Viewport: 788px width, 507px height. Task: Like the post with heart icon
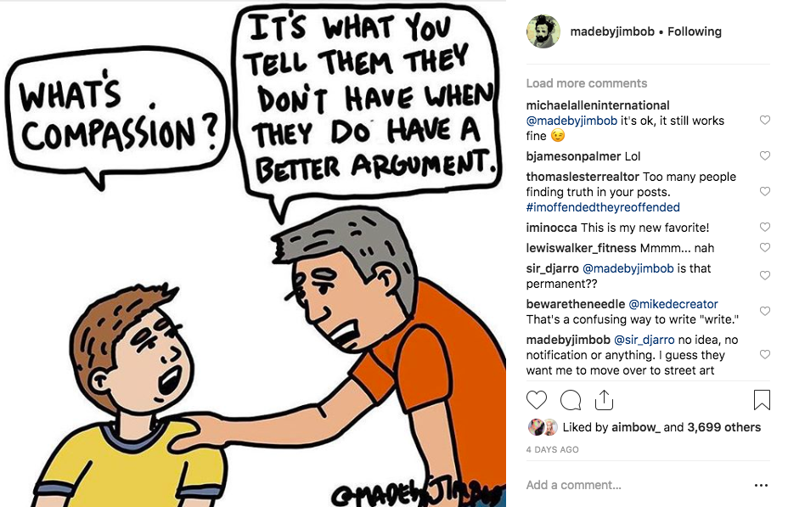pos(536,400)
